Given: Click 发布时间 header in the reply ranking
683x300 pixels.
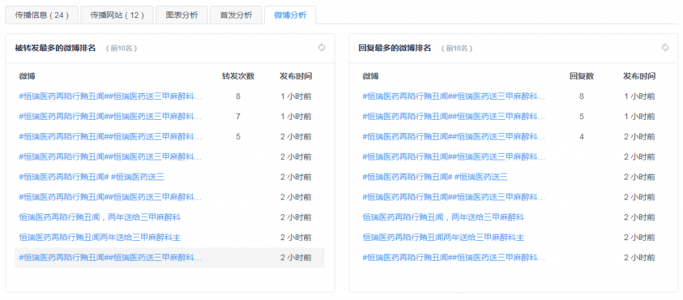Looking at the screenshot, I should point(639,76).
